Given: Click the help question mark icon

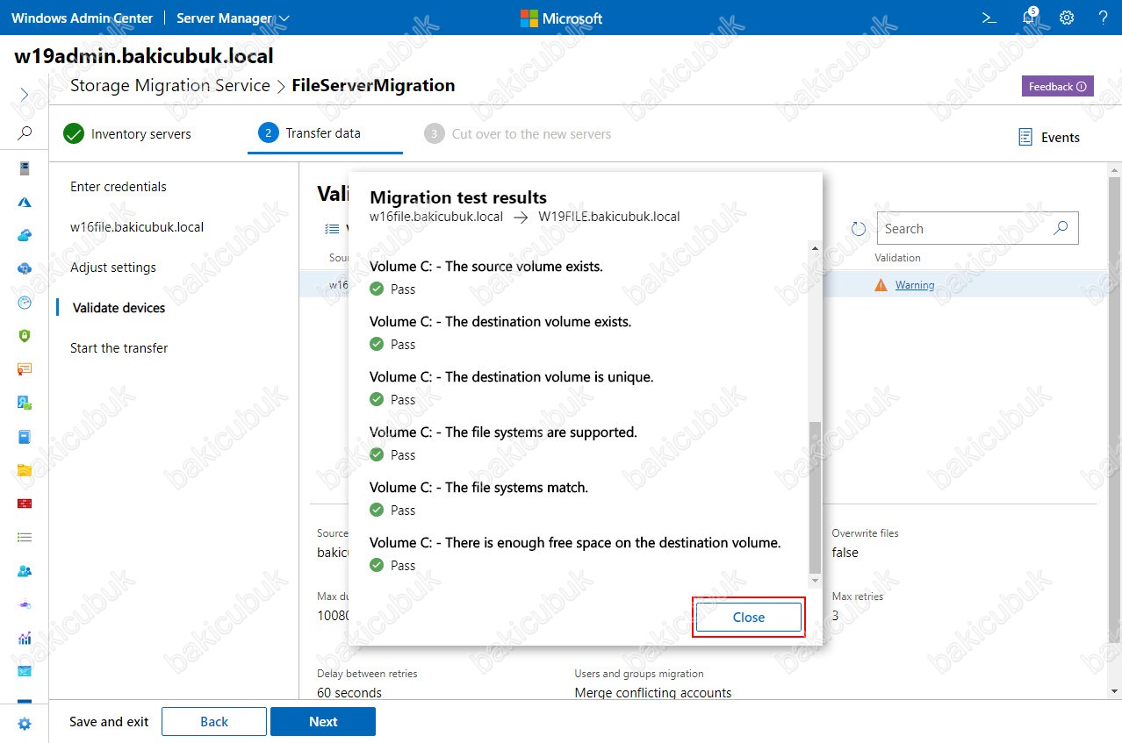Looking at the screenshot, I should tap(1103, 18).
